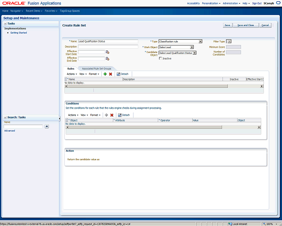Click the Name input field of rule set
Viewport: 282px width, 226px height.
click(108, 41)
